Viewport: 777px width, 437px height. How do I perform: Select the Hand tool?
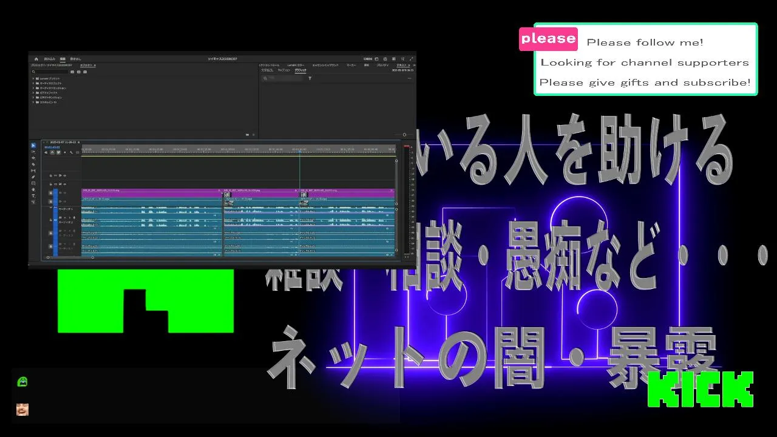(33, 189)
